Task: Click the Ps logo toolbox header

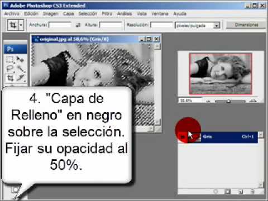Action: pos(16,49)
